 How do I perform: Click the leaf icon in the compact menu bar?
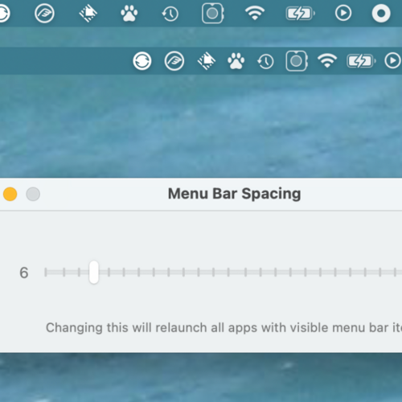point(174,61)
